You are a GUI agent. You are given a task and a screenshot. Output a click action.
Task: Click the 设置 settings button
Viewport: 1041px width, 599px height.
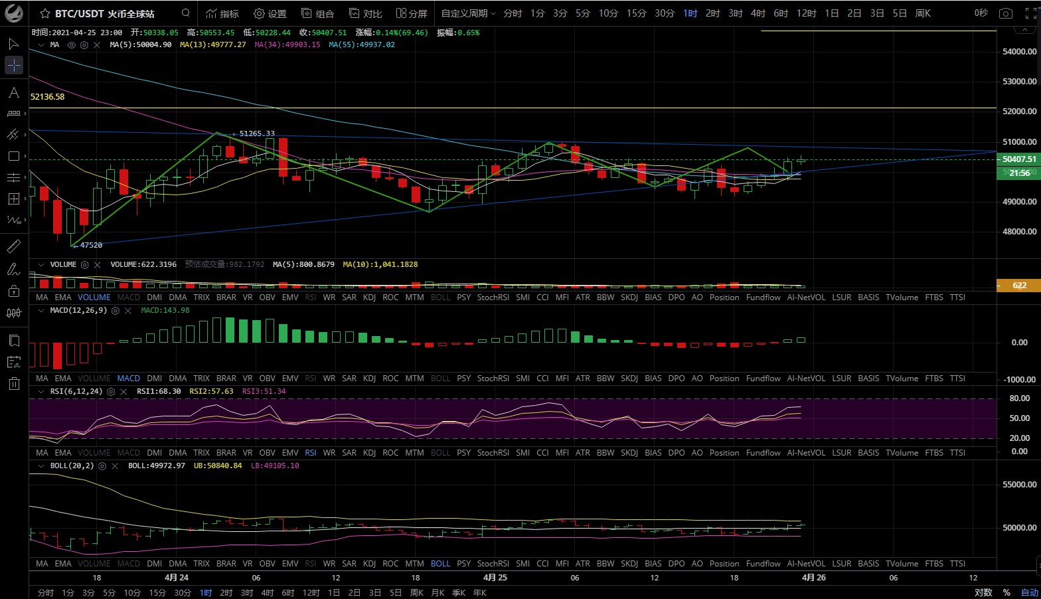click(270, 13)
